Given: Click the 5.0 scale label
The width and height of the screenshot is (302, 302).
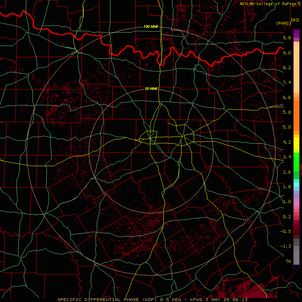Looking at the screenshot, I should (x=287, y=127).
